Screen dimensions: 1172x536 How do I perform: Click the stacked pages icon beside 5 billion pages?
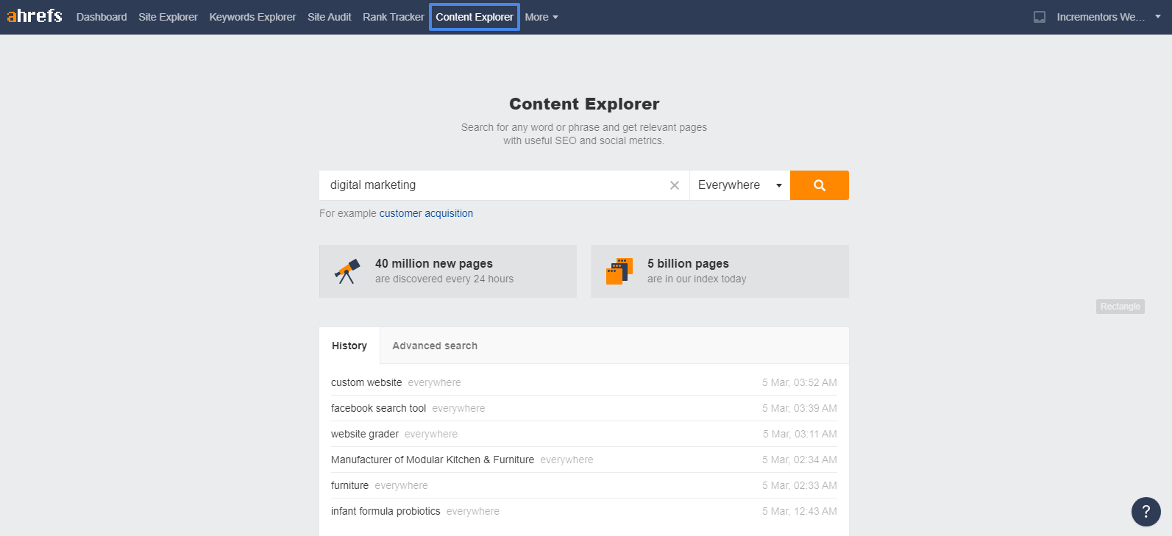pyautogui.click(x=619, y=271)
